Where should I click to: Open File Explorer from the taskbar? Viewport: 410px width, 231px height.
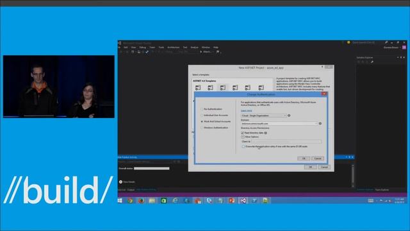click(x=152, y=201)
